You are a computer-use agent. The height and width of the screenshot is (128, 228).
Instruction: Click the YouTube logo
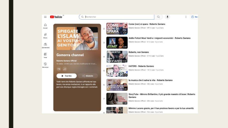pos(56,17)
